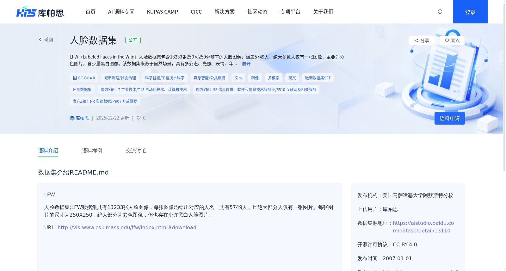Click the 库帕思 uploader avatar icon
This screenshot has height=271, width=506.
72,118
